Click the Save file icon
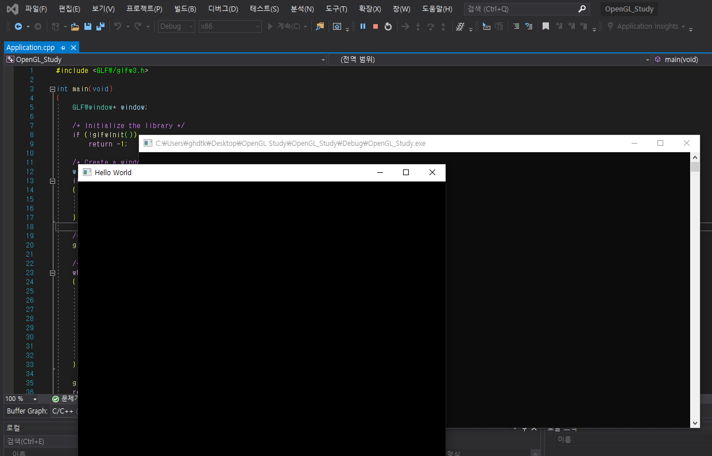 (88, 26)
